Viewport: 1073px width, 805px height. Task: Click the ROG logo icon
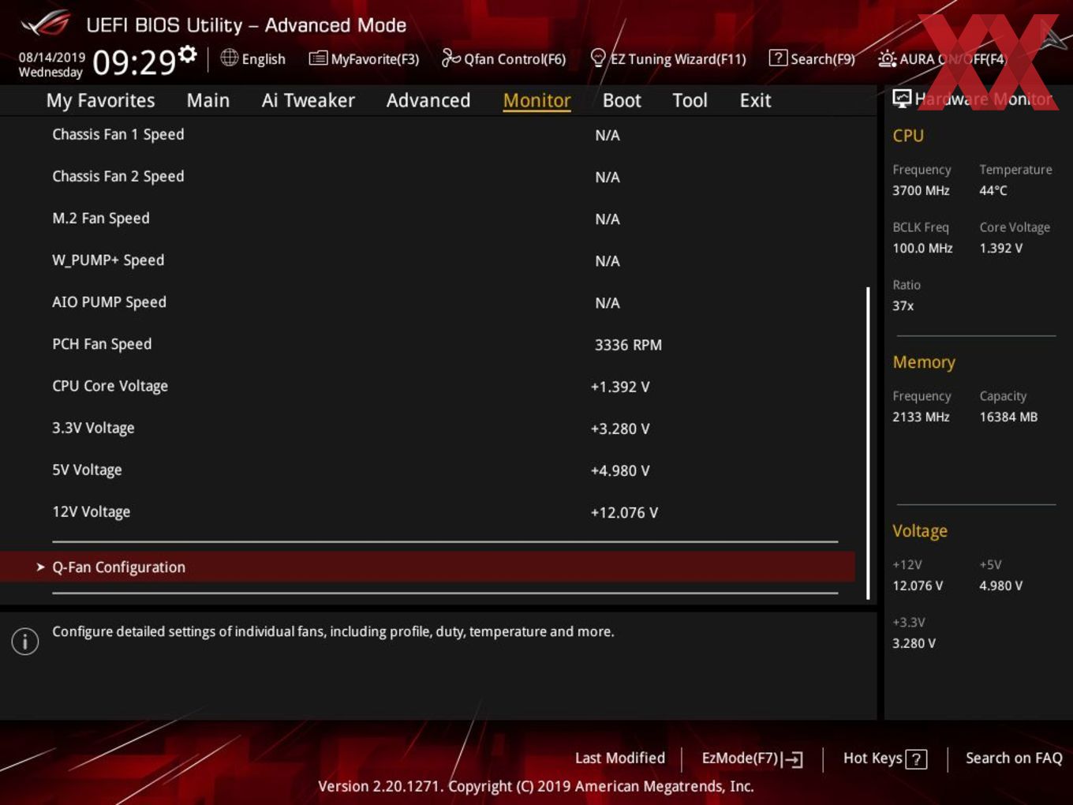(46, 24)
